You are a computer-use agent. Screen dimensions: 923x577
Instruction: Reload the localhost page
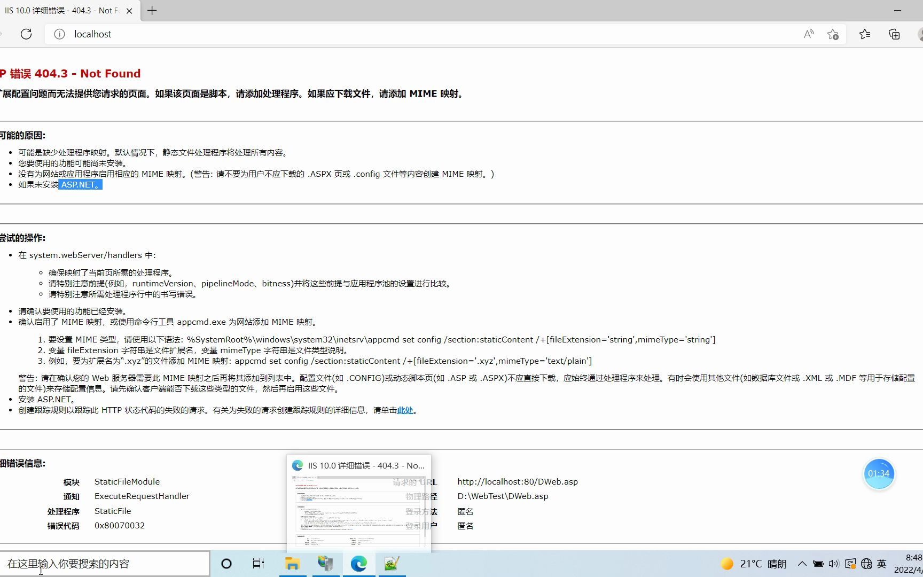pyautogui.click(x=26, y=34)
